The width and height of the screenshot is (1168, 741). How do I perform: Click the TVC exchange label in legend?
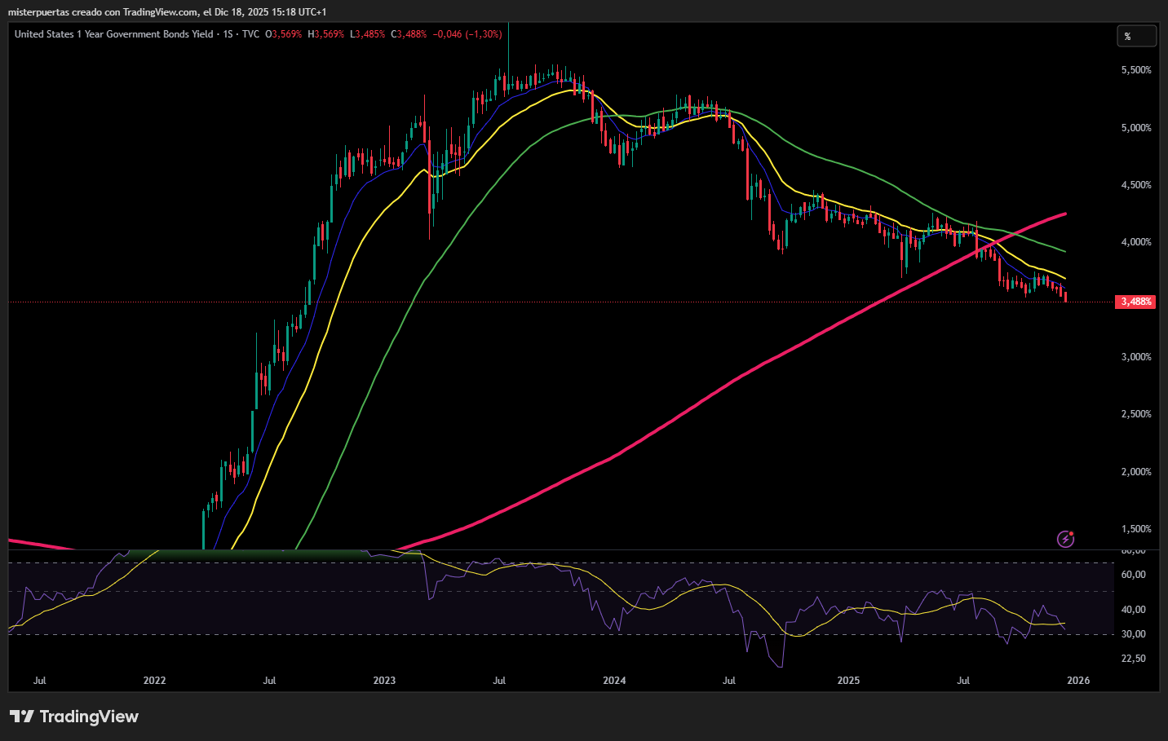(250, 34)
